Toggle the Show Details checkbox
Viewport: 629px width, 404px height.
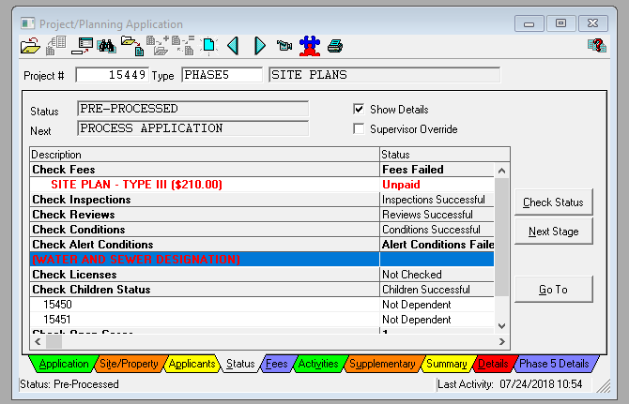coord(359,110)
